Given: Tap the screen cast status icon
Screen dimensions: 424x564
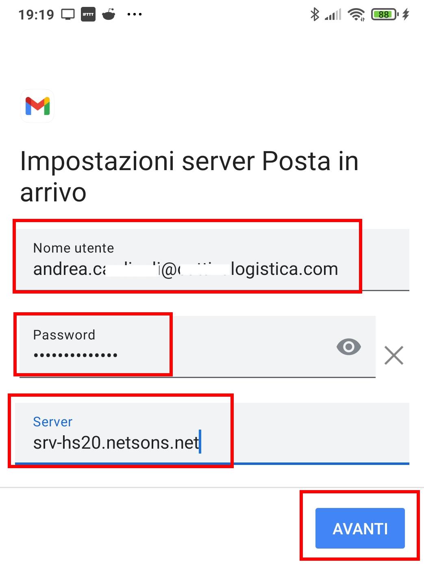Looking at the screenshot, I should [x=68, y=15].
